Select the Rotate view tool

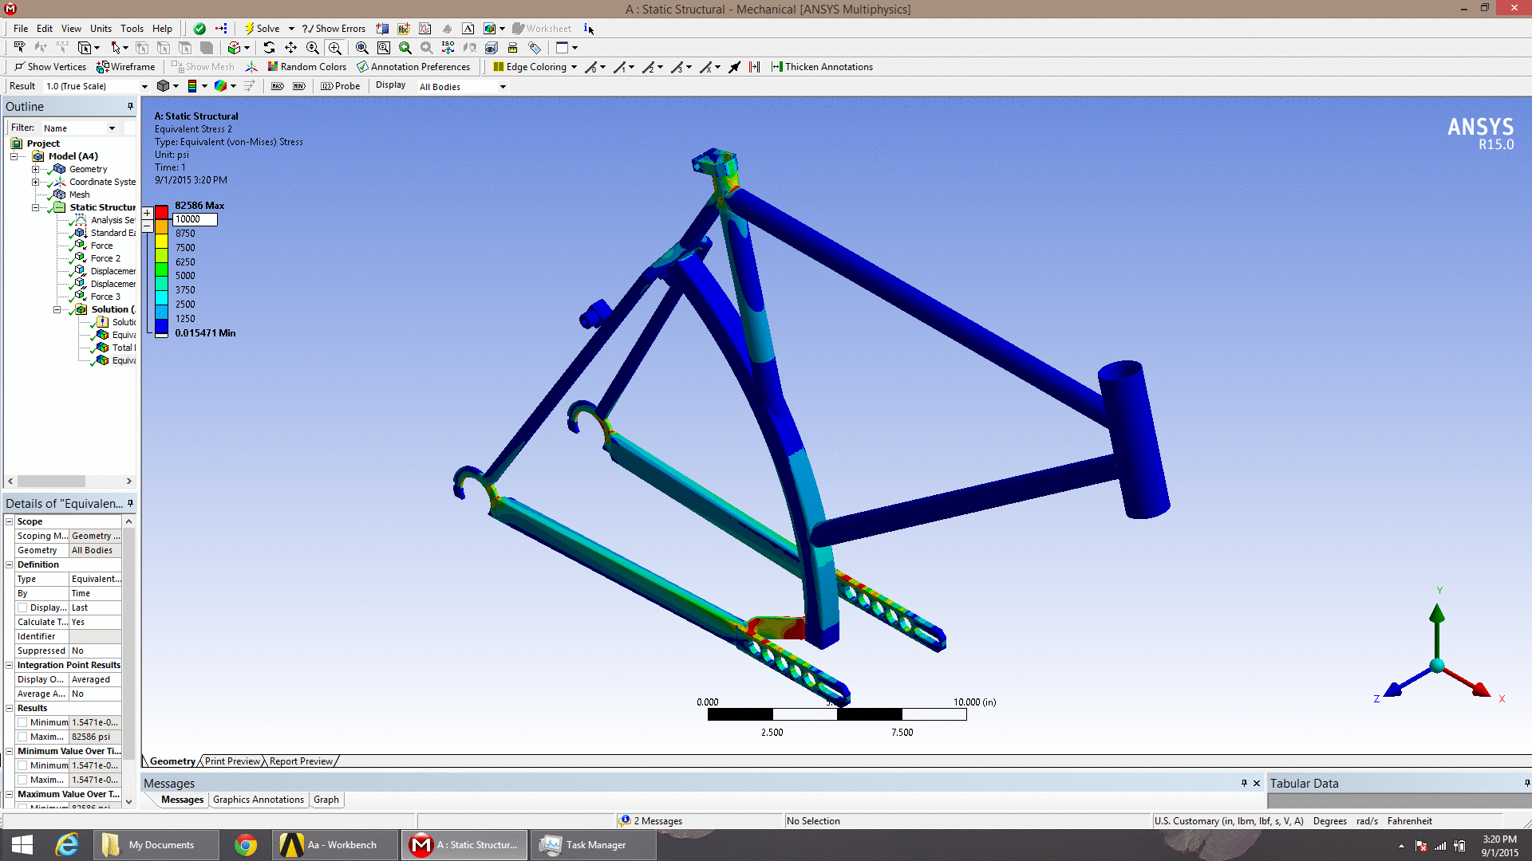pos(269,48)
